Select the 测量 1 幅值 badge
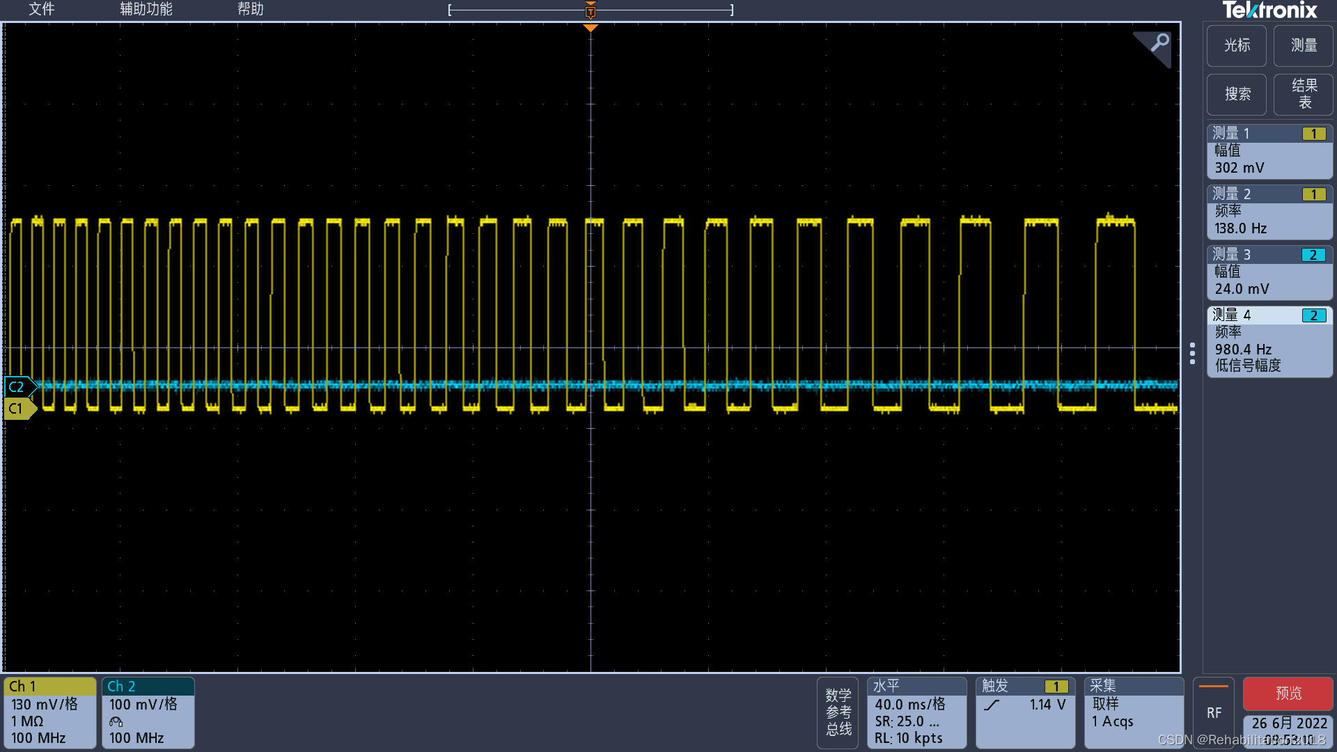Image resolution: width=1337 pixels, height=752 pixels. (1269, 151)
